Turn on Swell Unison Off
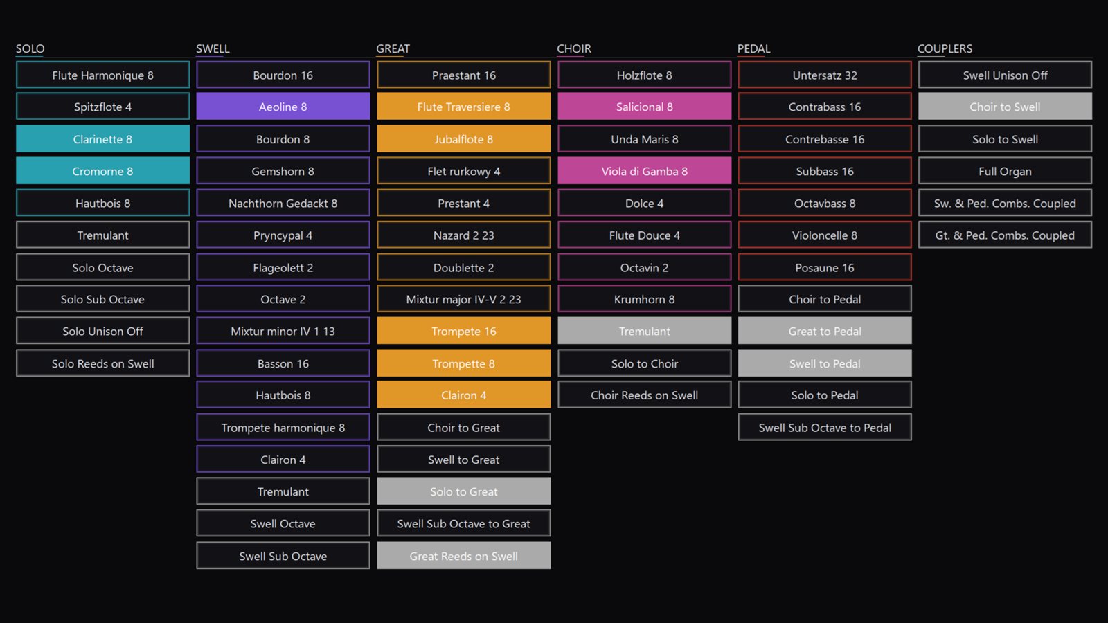This screenshot has width=1108, height=623. point(1006,75)
